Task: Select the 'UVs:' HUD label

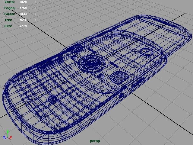Action: point(8,26)
